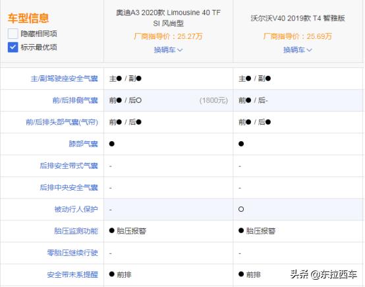This screenshot has width=365, height=287.
Task: Open the 主/副驾驶座安全气囊 parameter link
Action: pyautogui.click(x=65, y=79)
